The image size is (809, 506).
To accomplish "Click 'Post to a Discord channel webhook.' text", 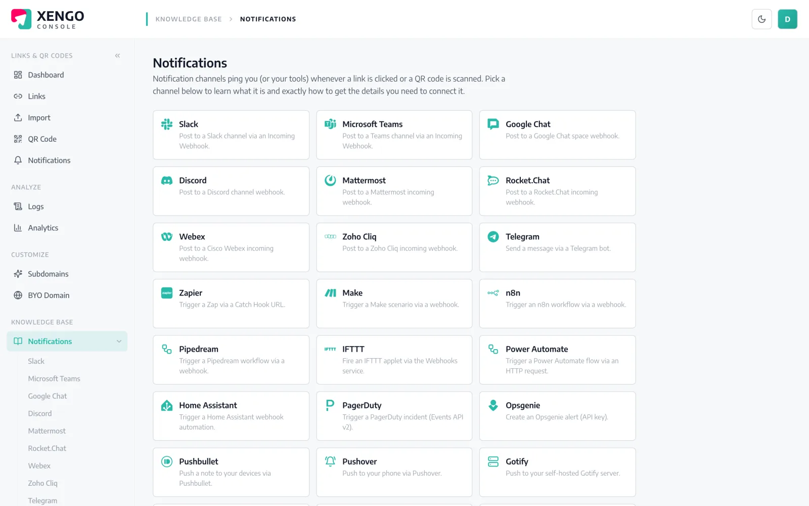I will [232, 192].
